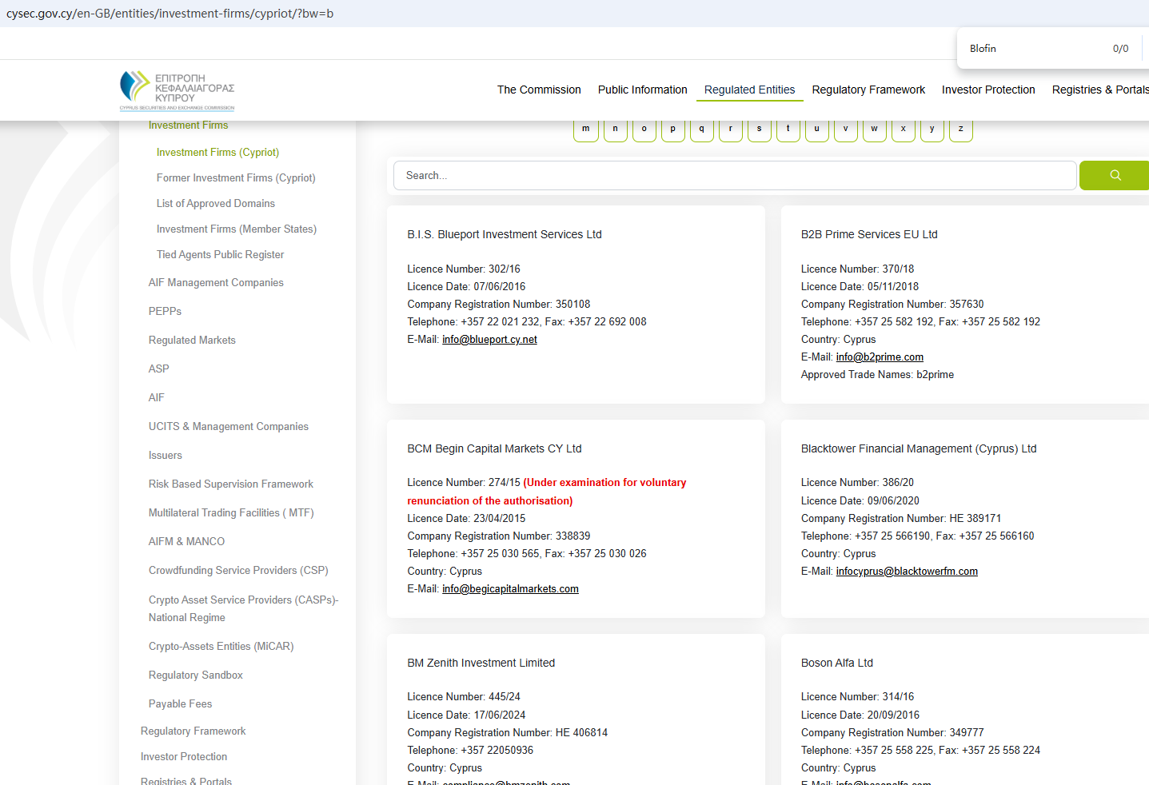Open info@blueport.cy.net email link
This screenshot has width=1149, height=785.
click(x=489, y=340)
